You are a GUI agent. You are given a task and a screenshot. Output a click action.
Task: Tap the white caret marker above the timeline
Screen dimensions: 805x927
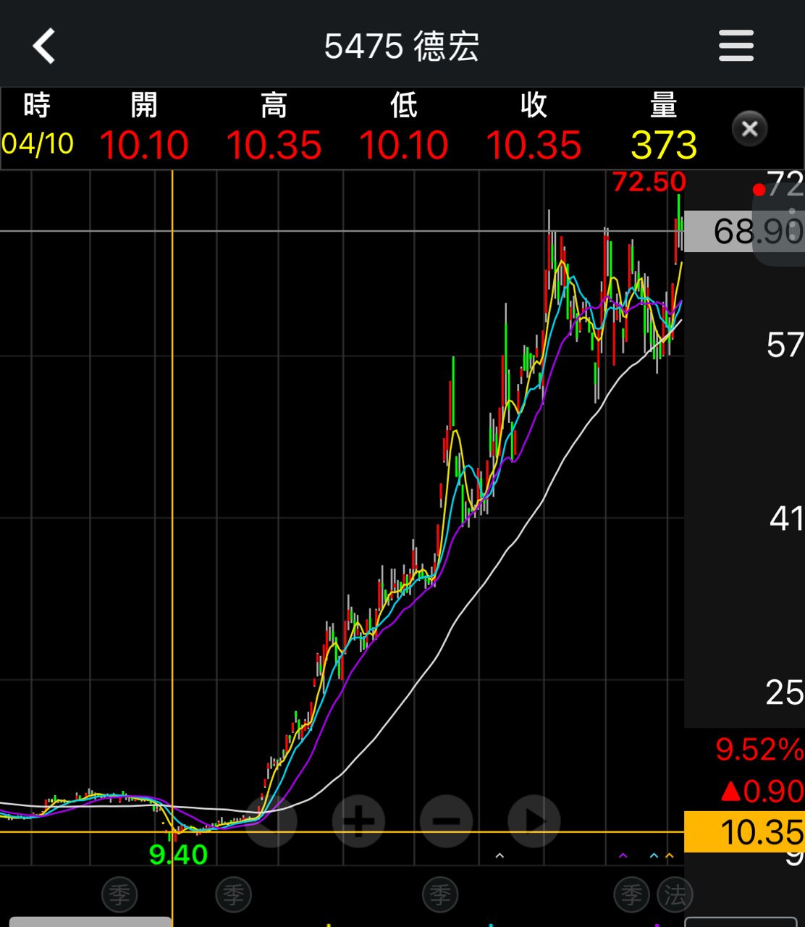click(499, 857)
